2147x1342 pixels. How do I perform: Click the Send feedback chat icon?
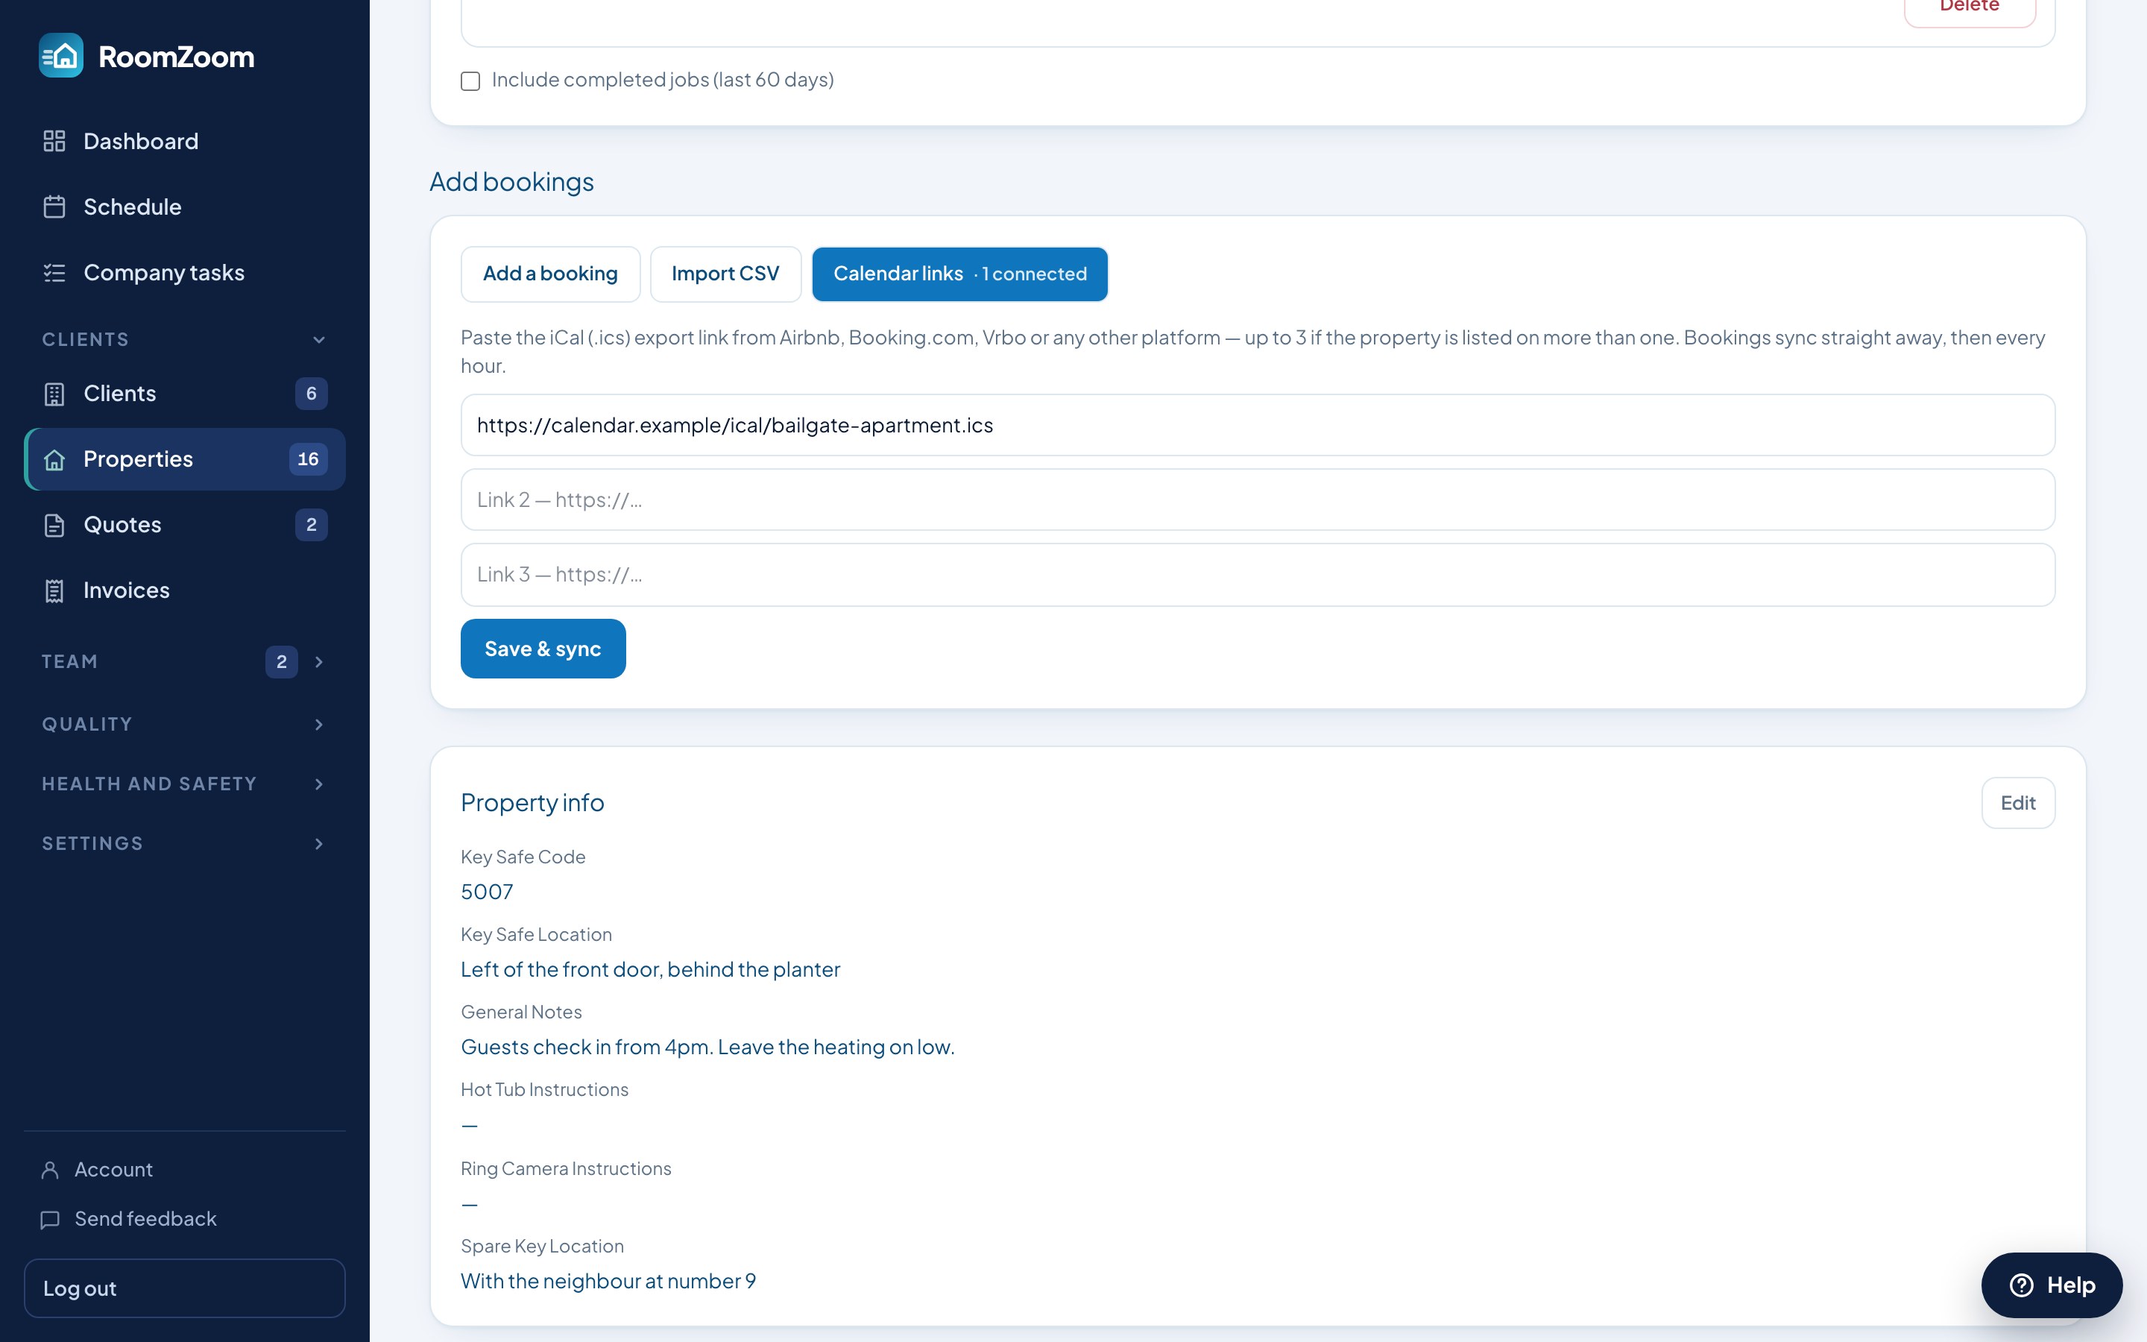[51, 1220]
